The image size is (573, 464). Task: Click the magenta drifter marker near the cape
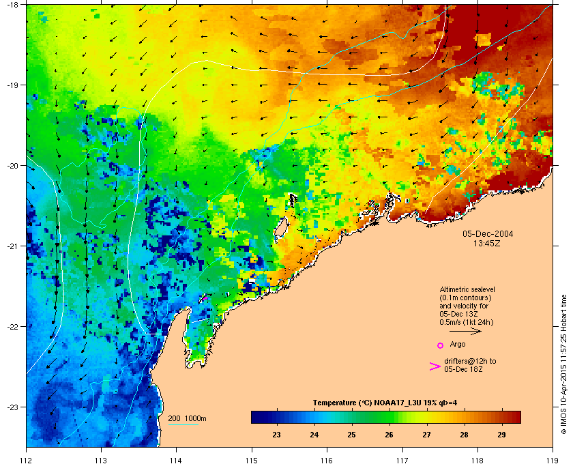tap(205, 298)
